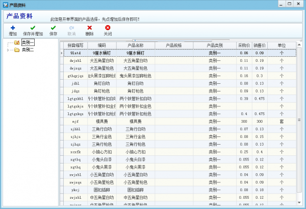
Task: Sort by 产品名称 column header
Action: [133, 45]
